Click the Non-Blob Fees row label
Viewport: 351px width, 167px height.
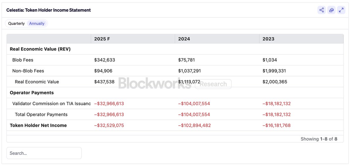(x=28, y=71)
